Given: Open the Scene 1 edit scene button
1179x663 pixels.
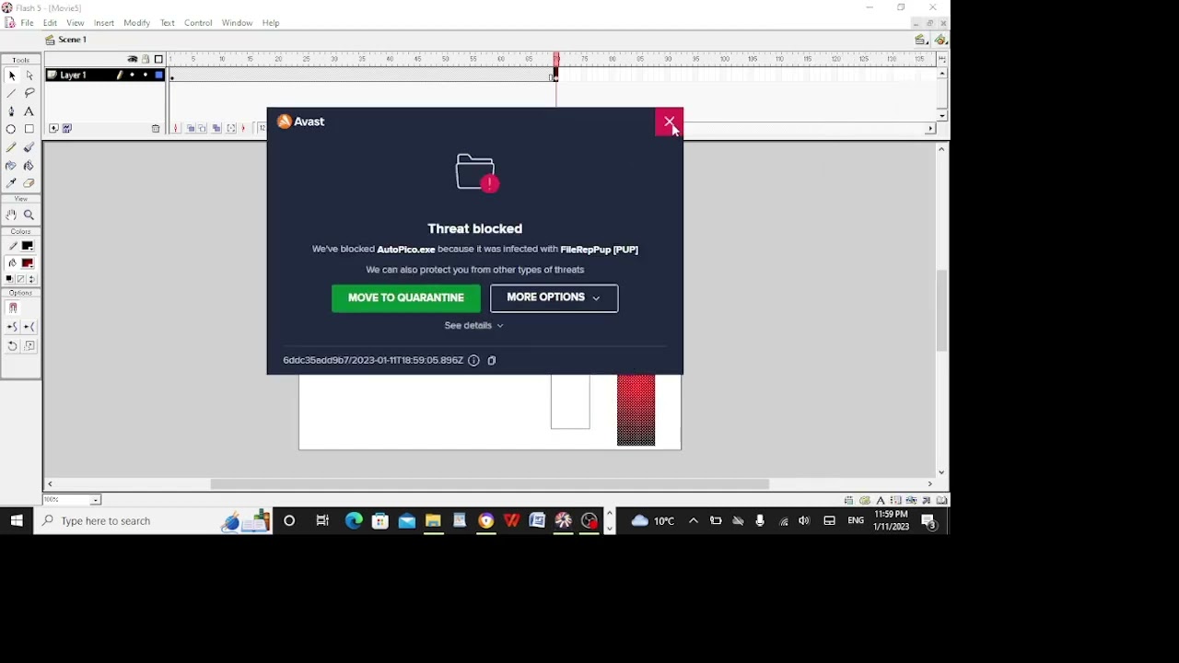Looking at the screenshot, I should (x=920, y=40).
